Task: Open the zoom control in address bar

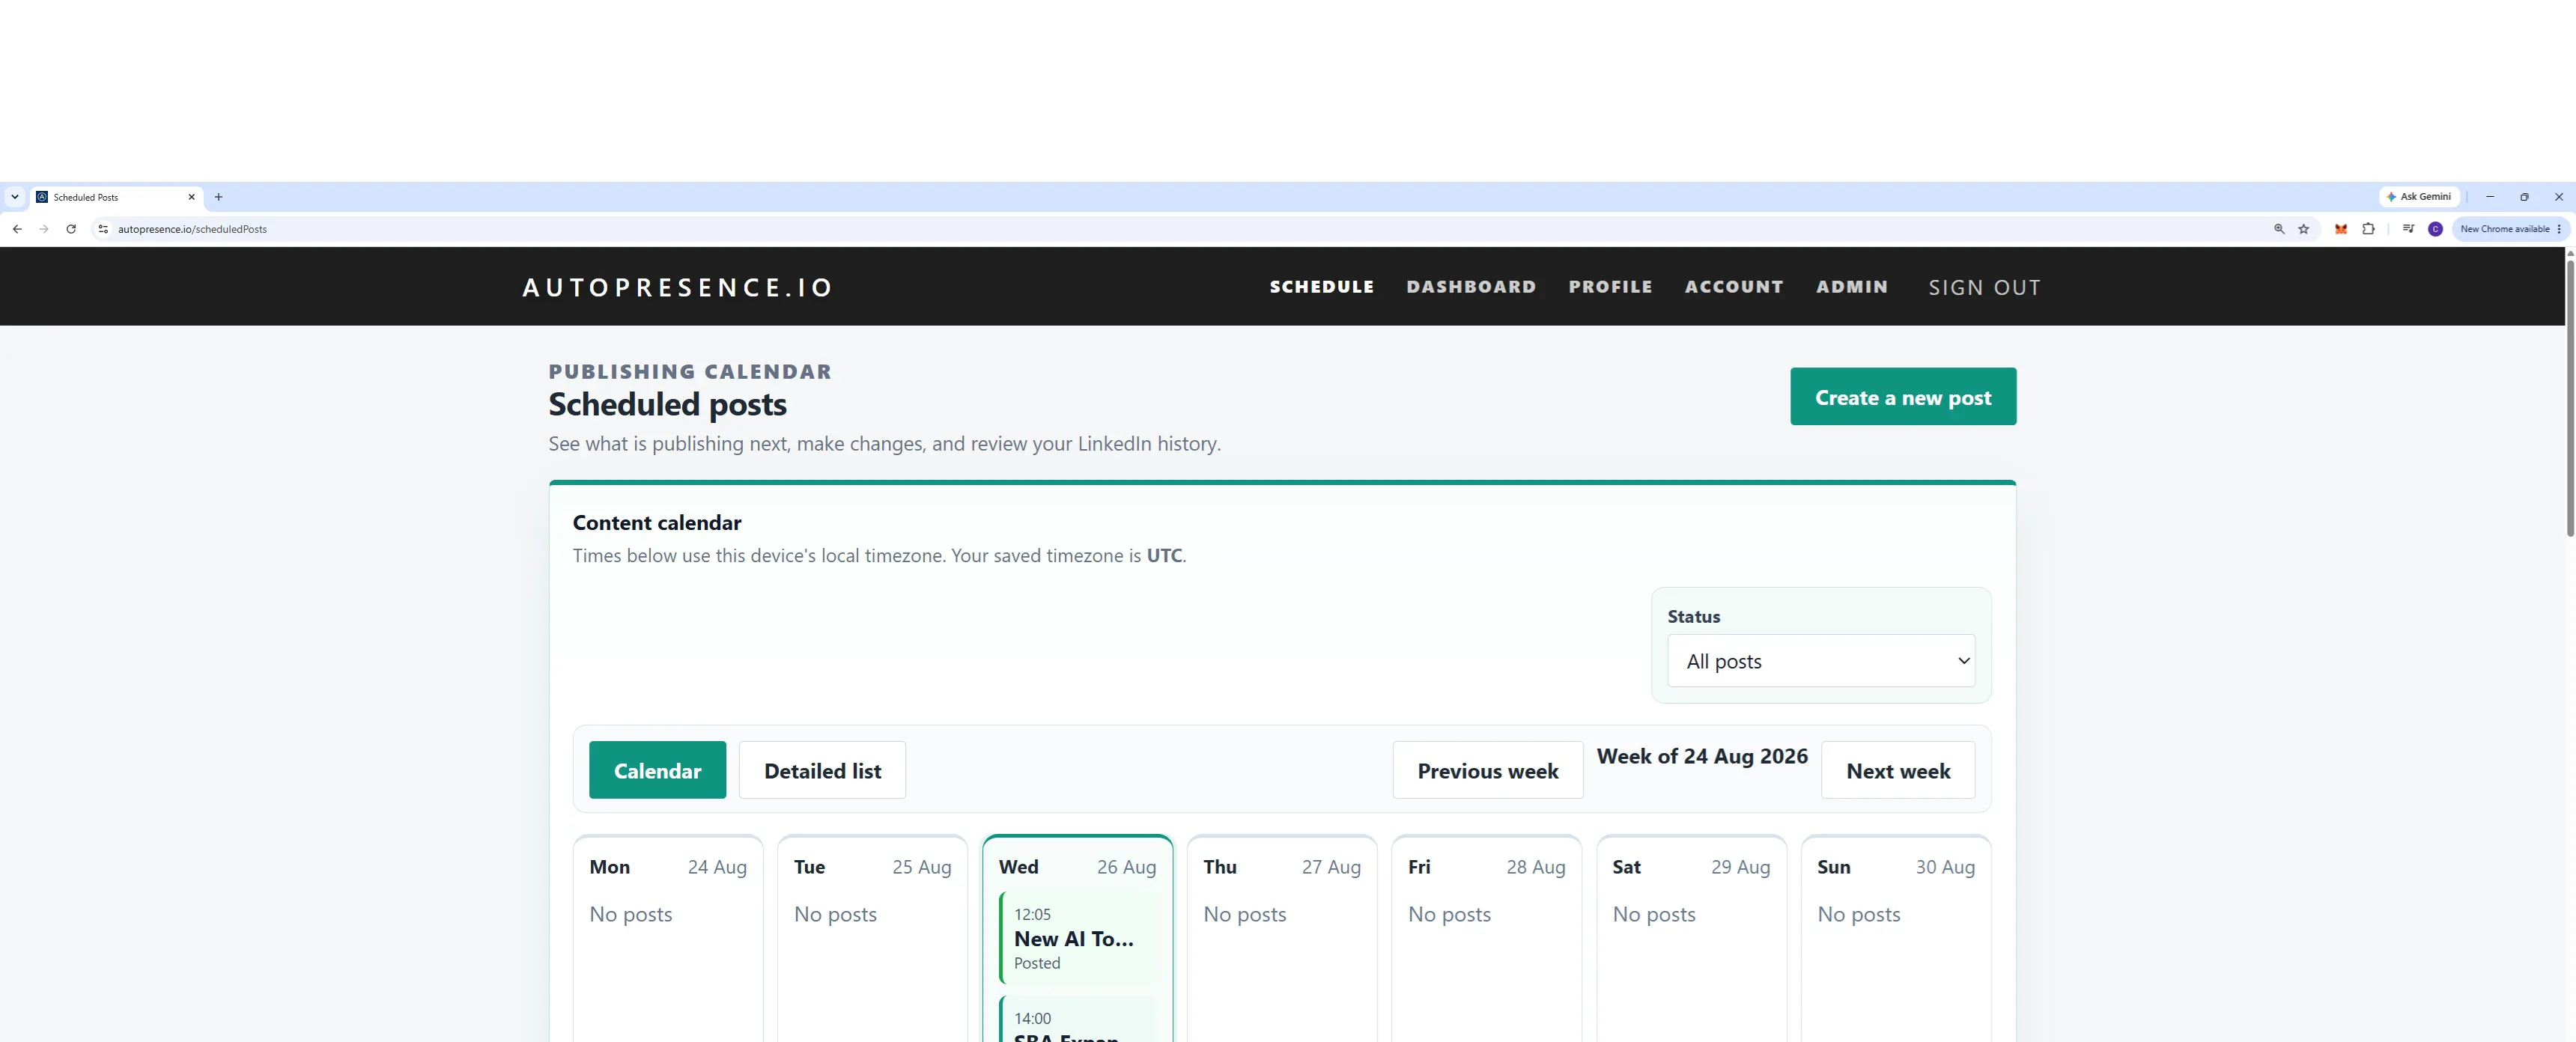Action: 2279,229
